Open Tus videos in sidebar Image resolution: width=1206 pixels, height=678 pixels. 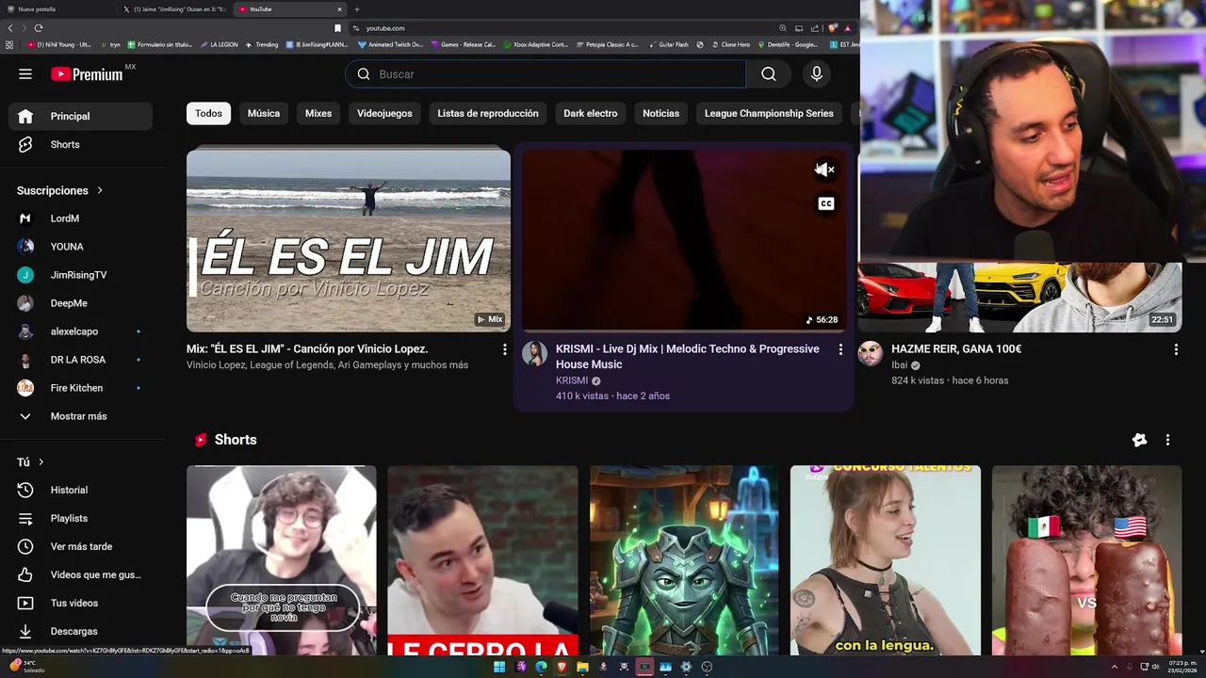tap(80, 603)
